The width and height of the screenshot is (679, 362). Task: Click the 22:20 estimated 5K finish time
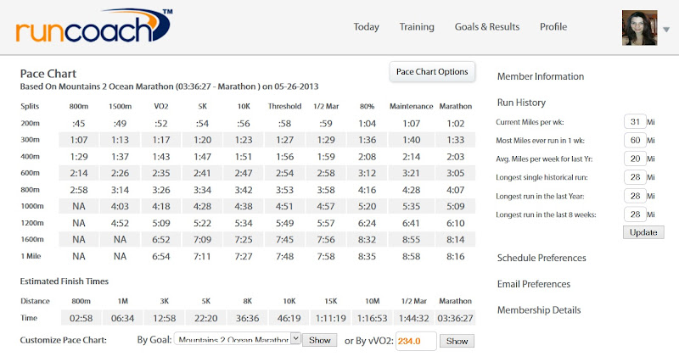click(x=205, y=318)
